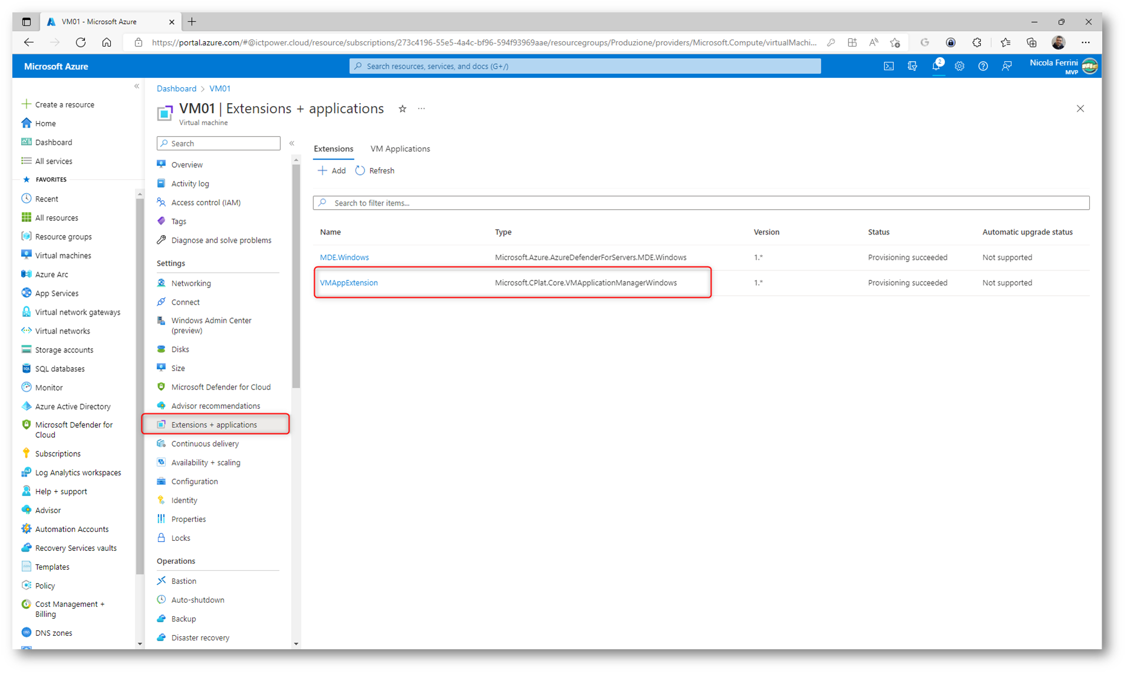Screen dimensions: 1127x674
Task: Open Networking settings
Action: (191, 283)
